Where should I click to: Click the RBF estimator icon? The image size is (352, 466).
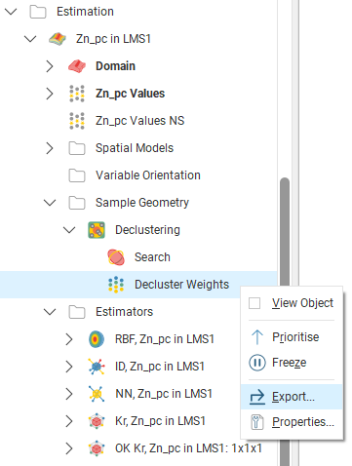(97, 339)
